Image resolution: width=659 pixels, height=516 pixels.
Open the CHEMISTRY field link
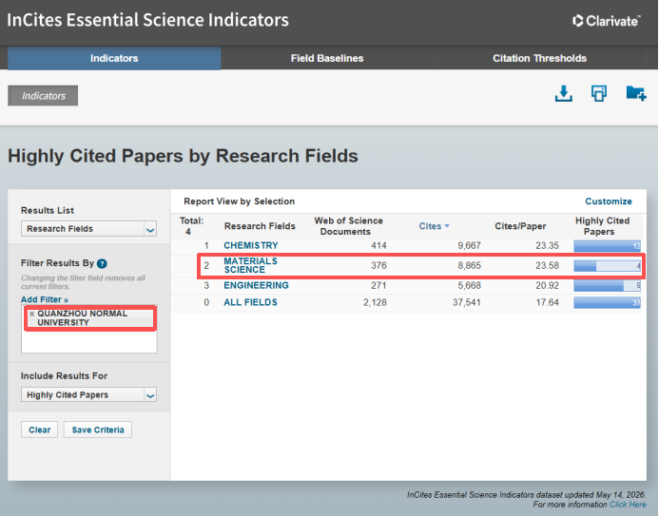tap(251, 245)
